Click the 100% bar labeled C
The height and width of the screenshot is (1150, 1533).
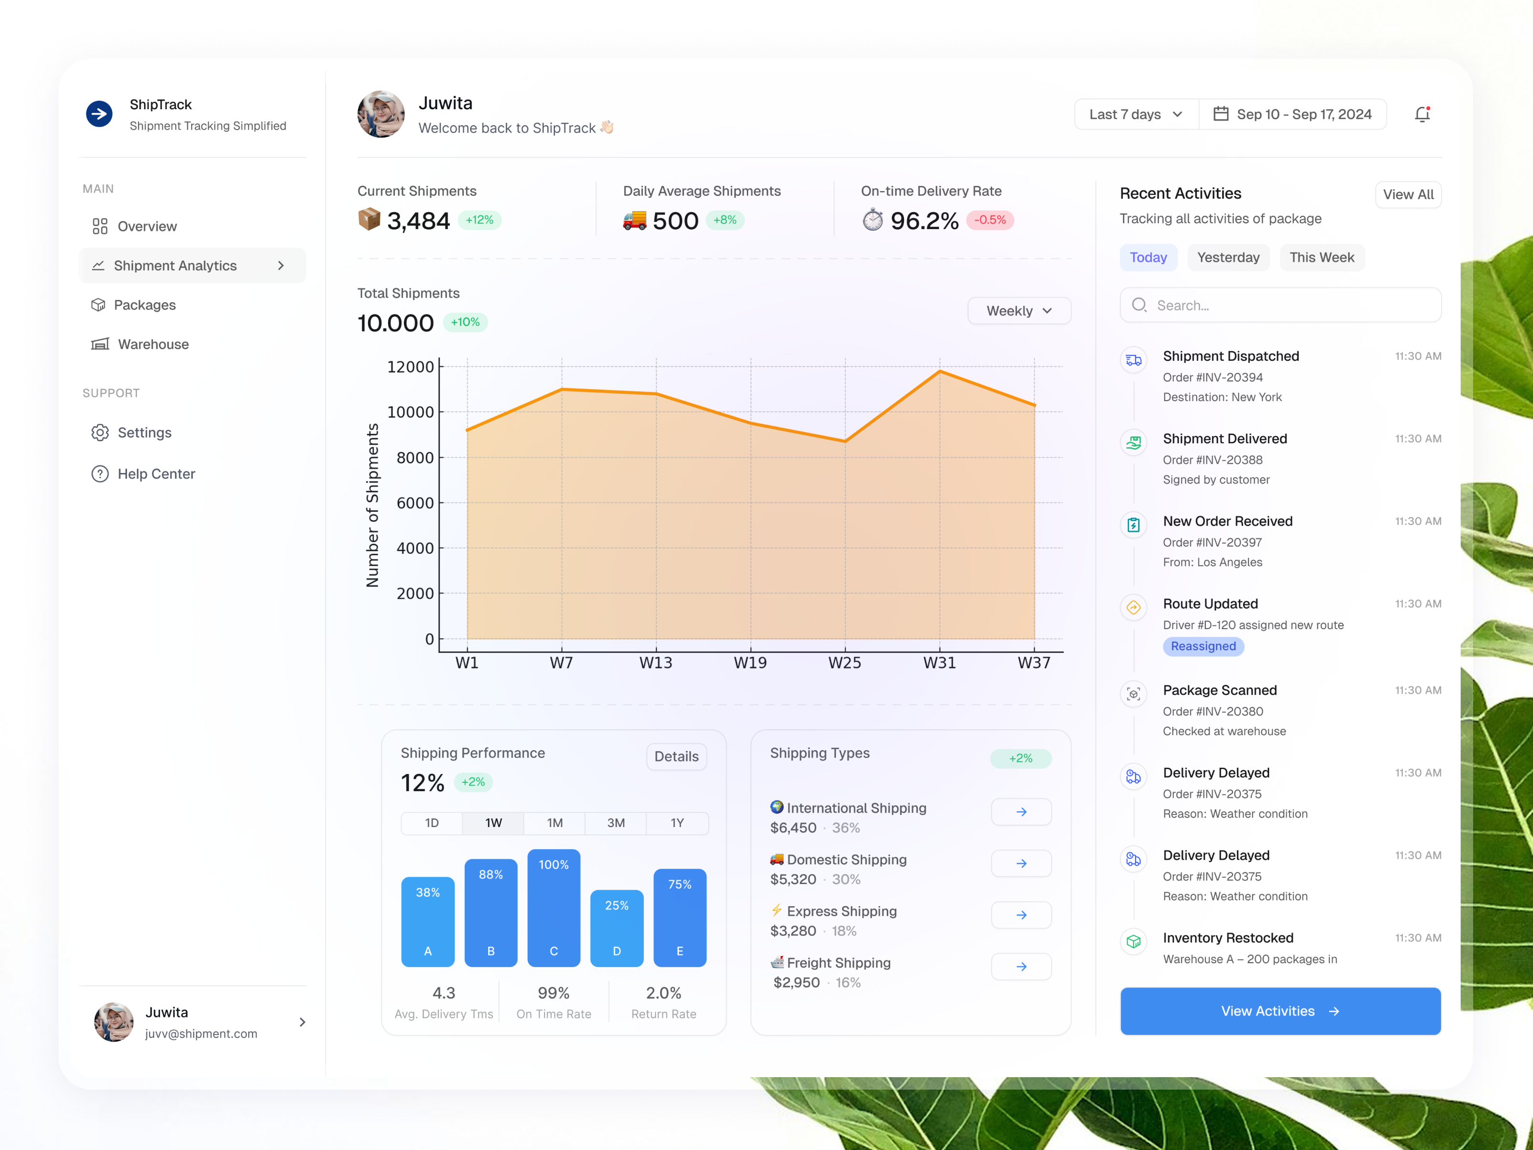click(554, 908)
